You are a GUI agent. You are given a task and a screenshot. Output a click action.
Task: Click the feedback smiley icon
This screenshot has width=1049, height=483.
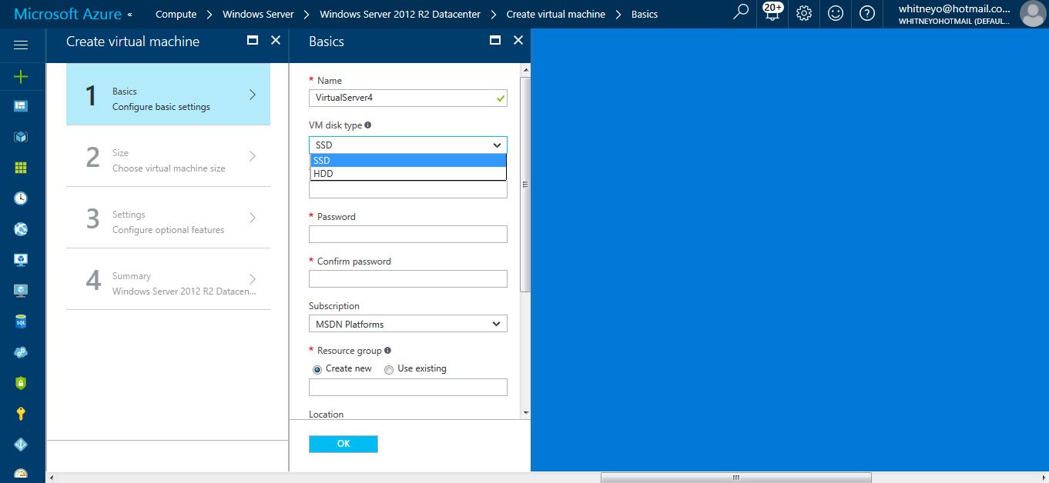click(836, 13)
